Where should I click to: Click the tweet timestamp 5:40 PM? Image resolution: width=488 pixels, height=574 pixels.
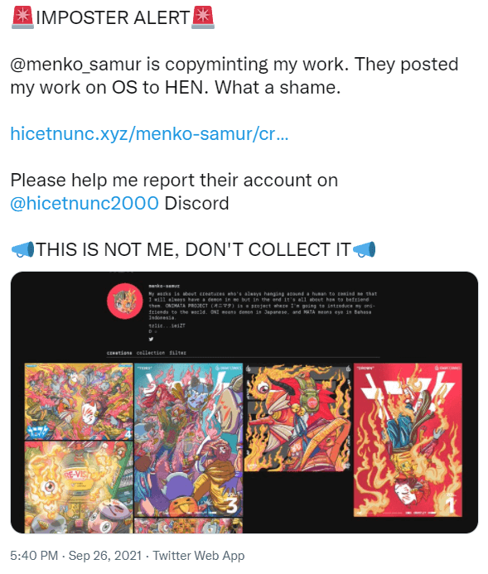[x=34, y=555]
